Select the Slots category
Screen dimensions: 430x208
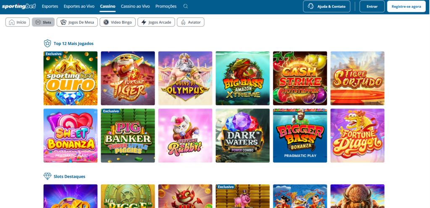pos(43,22)
